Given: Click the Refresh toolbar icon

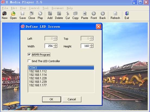Looking at the screenshot, I should click(115, 13).
